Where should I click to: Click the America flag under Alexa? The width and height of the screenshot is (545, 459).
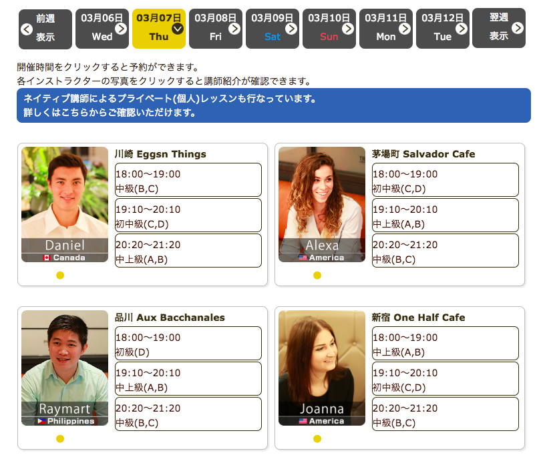click(303, 258)
